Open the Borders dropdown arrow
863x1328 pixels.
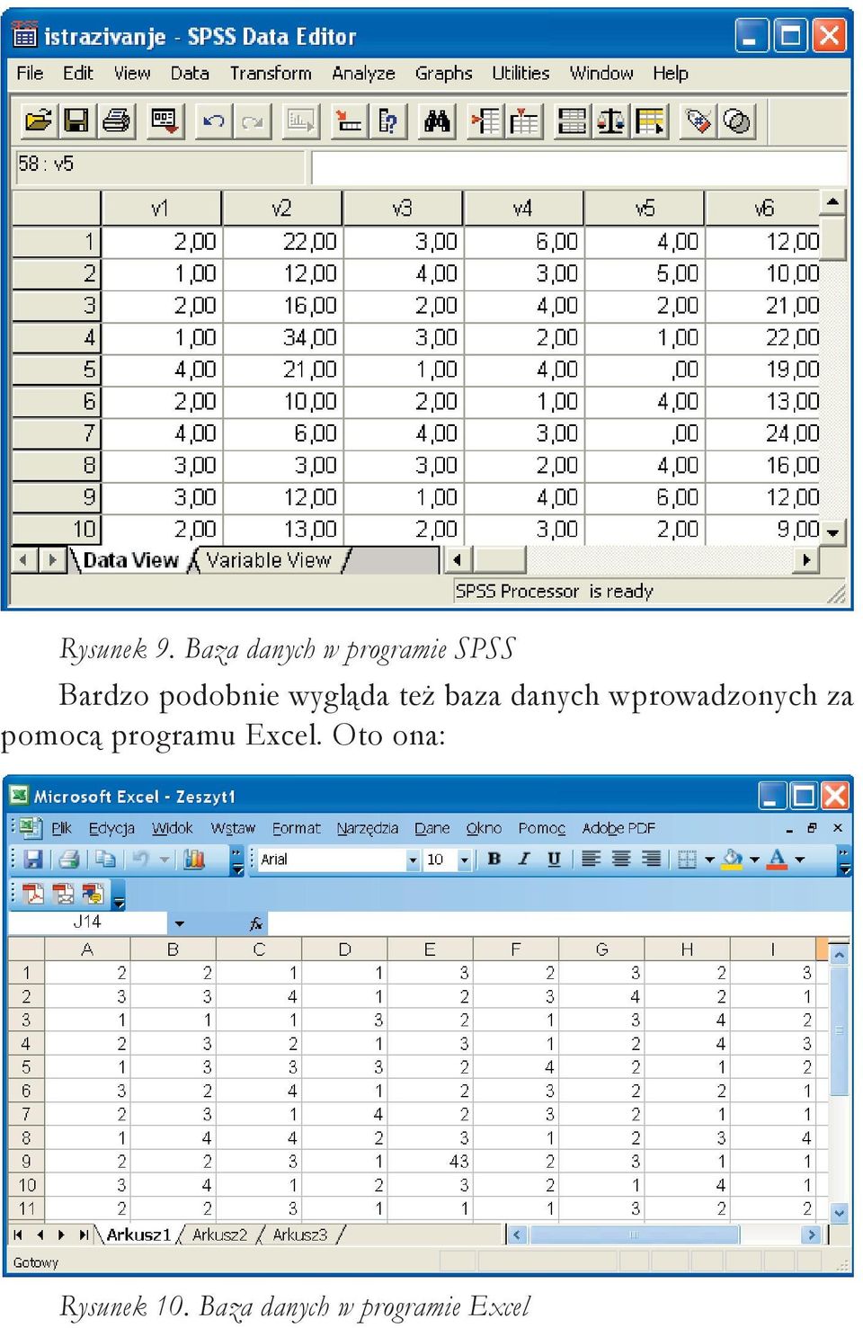point(709,860)
